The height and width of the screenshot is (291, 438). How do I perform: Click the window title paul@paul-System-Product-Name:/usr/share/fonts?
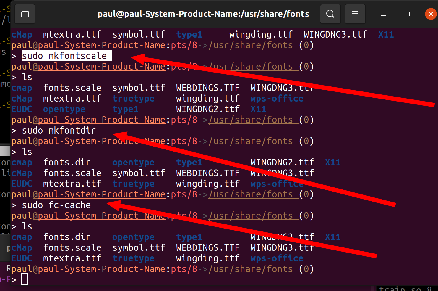203,14
